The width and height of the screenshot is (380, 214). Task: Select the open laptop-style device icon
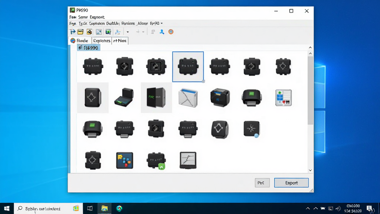124,98
